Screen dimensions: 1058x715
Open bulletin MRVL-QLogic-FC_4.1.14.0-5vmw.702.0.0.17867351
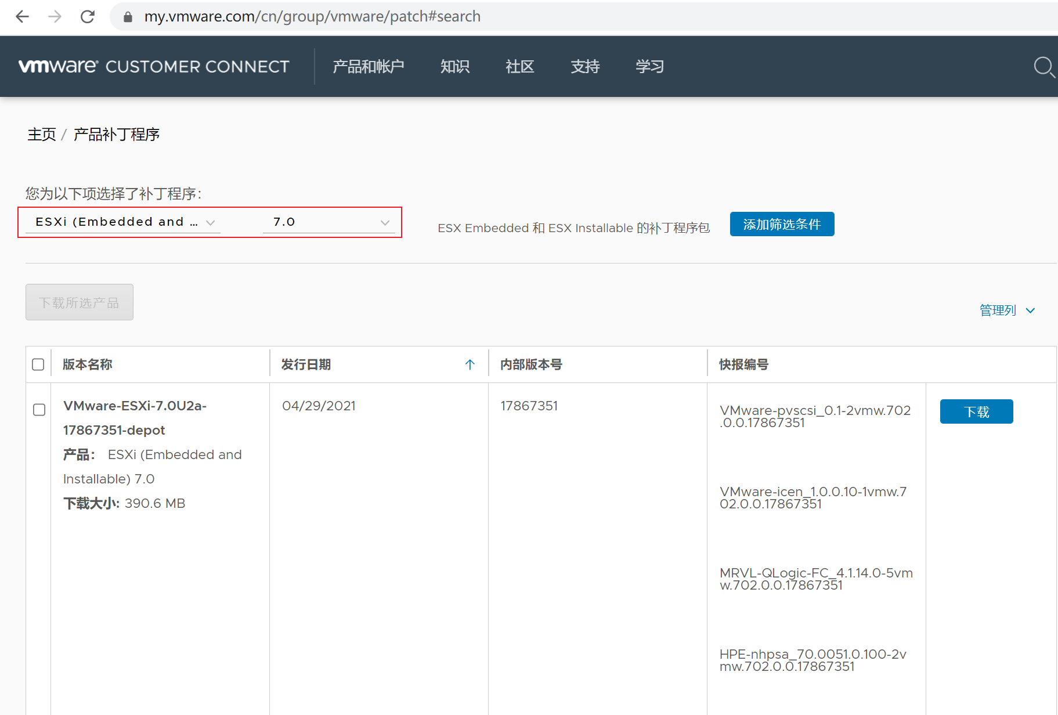coord(816,579)
